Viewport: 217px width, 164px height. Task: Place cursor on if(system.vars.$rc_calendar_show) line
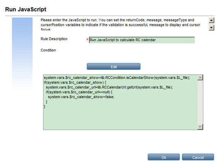(x=75, y=82)
